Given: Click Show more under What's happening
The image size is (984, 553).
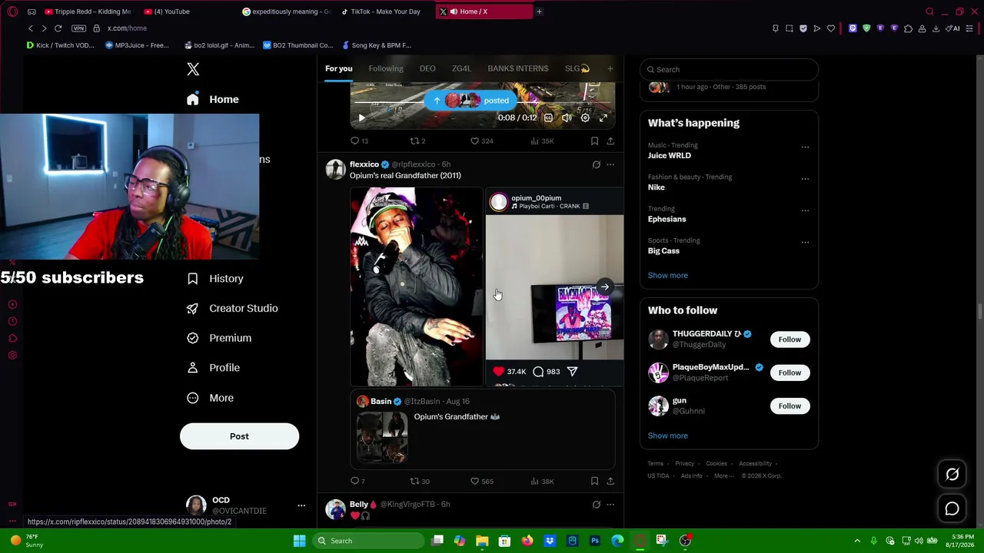Looking at the screenshot, I should [x=668, y=275].
